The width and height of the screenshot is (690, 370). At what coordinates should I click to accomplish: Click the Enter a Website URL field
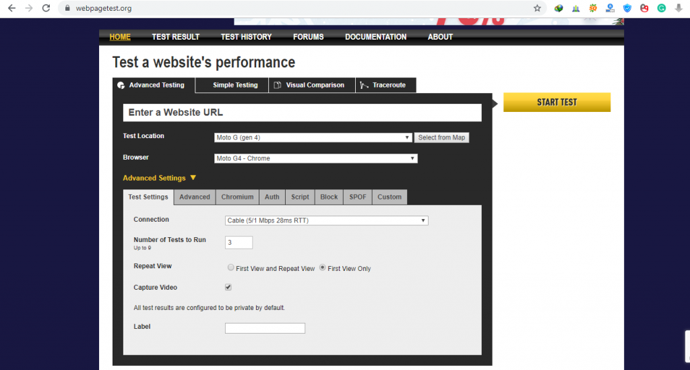tap(303, 113)
